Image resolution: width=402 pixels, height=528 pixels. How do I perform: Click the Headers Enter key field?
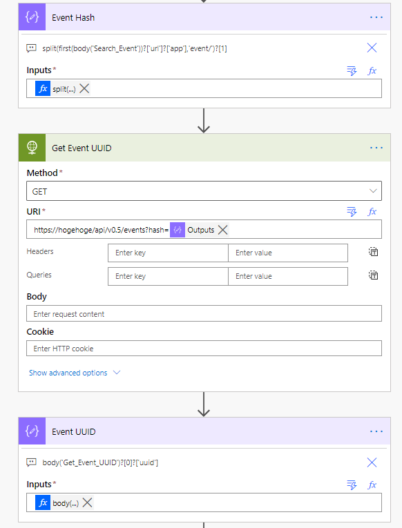pyautogui.click(x=168, y=253)
